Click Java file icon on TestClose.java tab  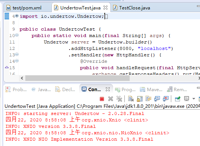[115, 8]
